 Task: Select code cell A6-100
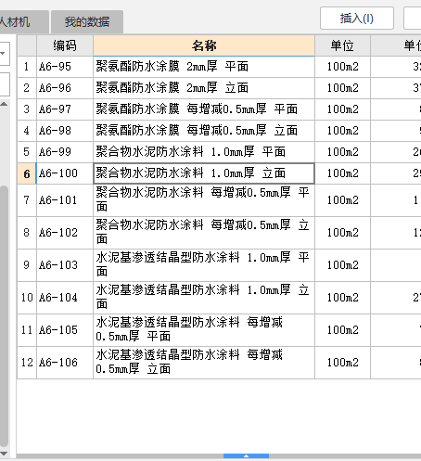[65, 173]
